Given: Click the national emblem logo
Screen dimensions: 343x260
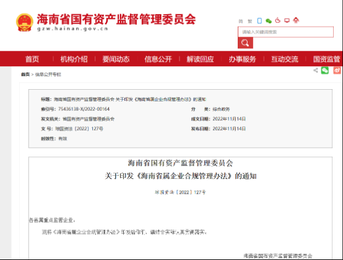Looking at the screenshot, I should 25,22.
